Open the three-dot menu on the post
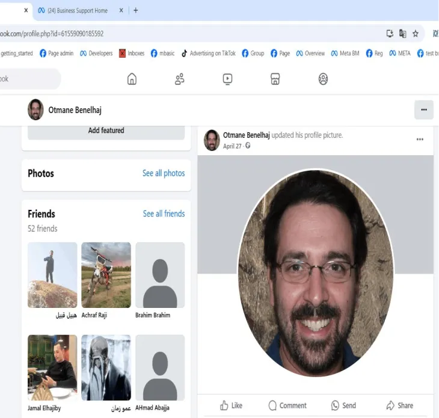Viewport: 439px width, 418px height. [420, 140]
